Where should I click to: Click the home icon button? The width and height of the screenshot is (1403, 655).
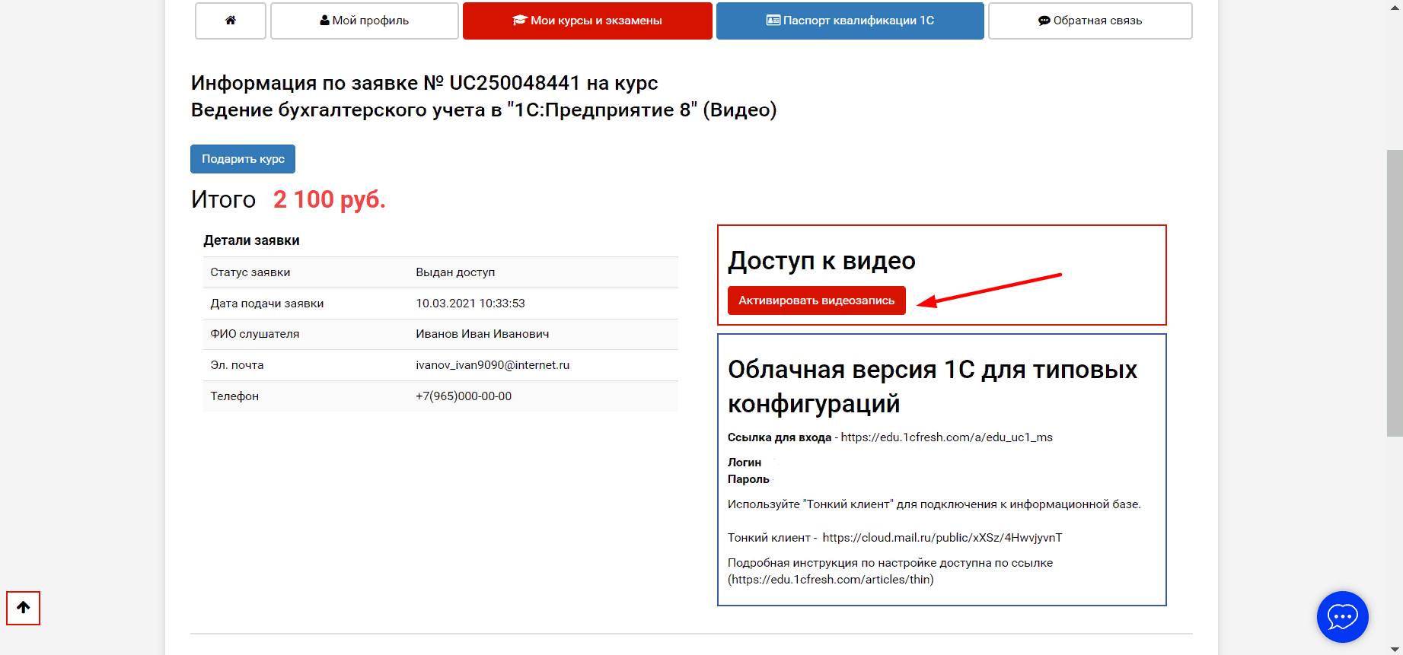coord(230,21)
